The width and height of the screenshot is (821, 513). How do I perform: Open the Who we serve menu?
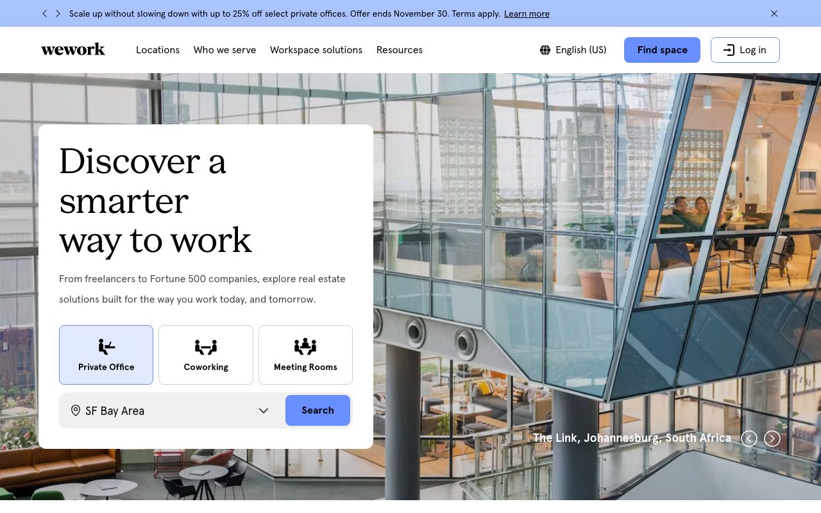coord(224,50)
